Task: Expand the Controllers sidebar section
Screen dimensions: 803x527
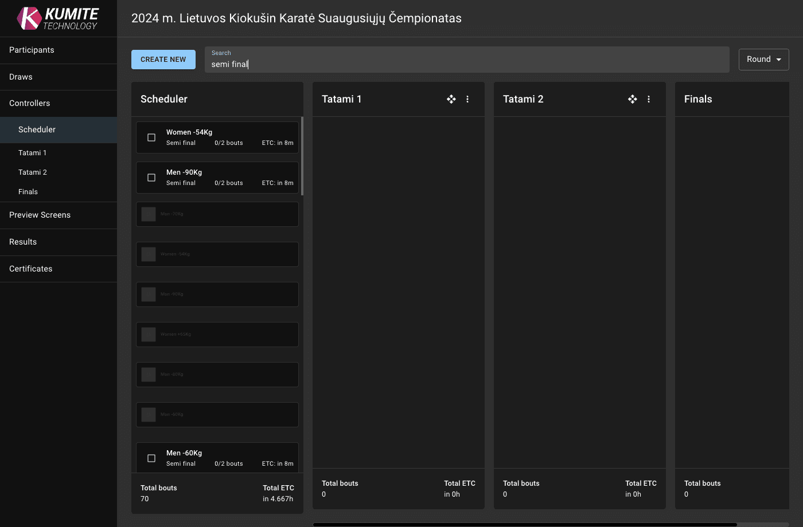Action: 30,103
